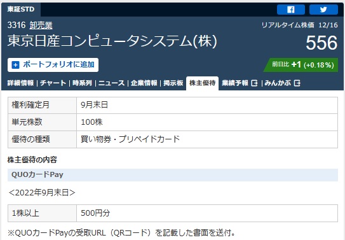Open the 企業情報 tab
Screen dimensions: 345x240
pyautogui.click(x=144, y=83)
